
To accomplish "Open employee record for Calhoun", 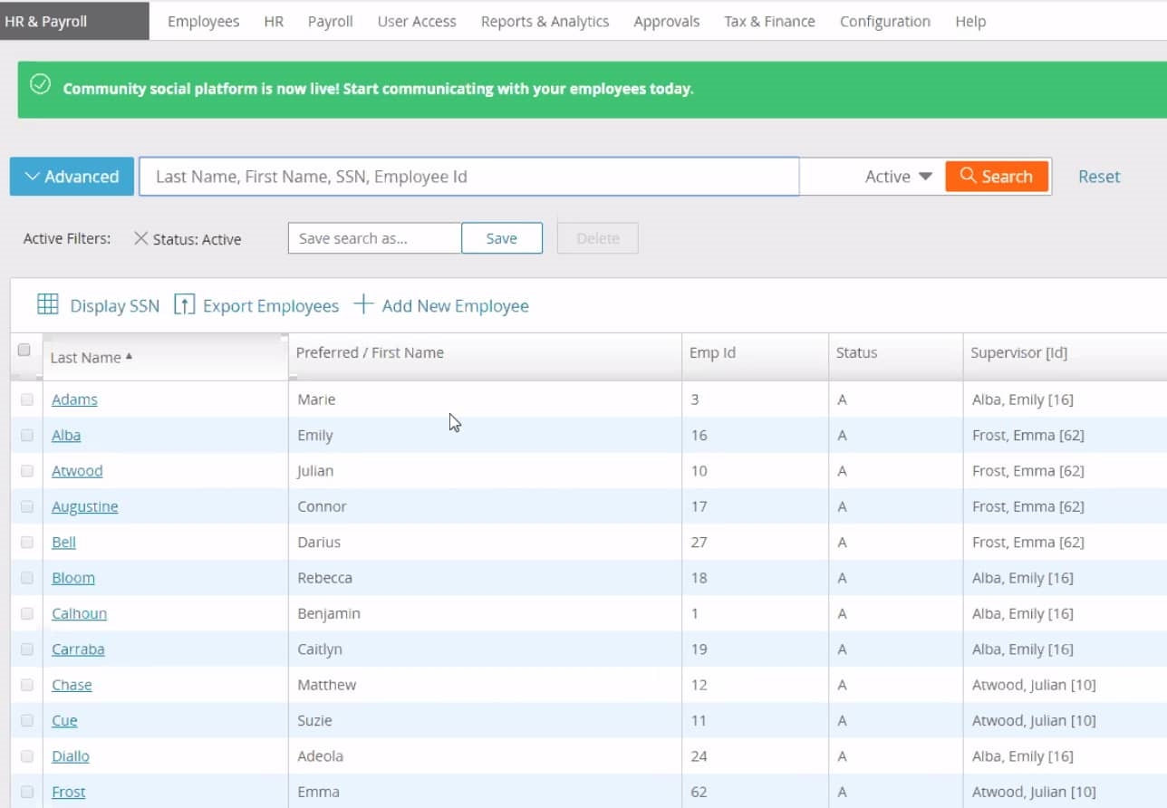I will point(79,613).
